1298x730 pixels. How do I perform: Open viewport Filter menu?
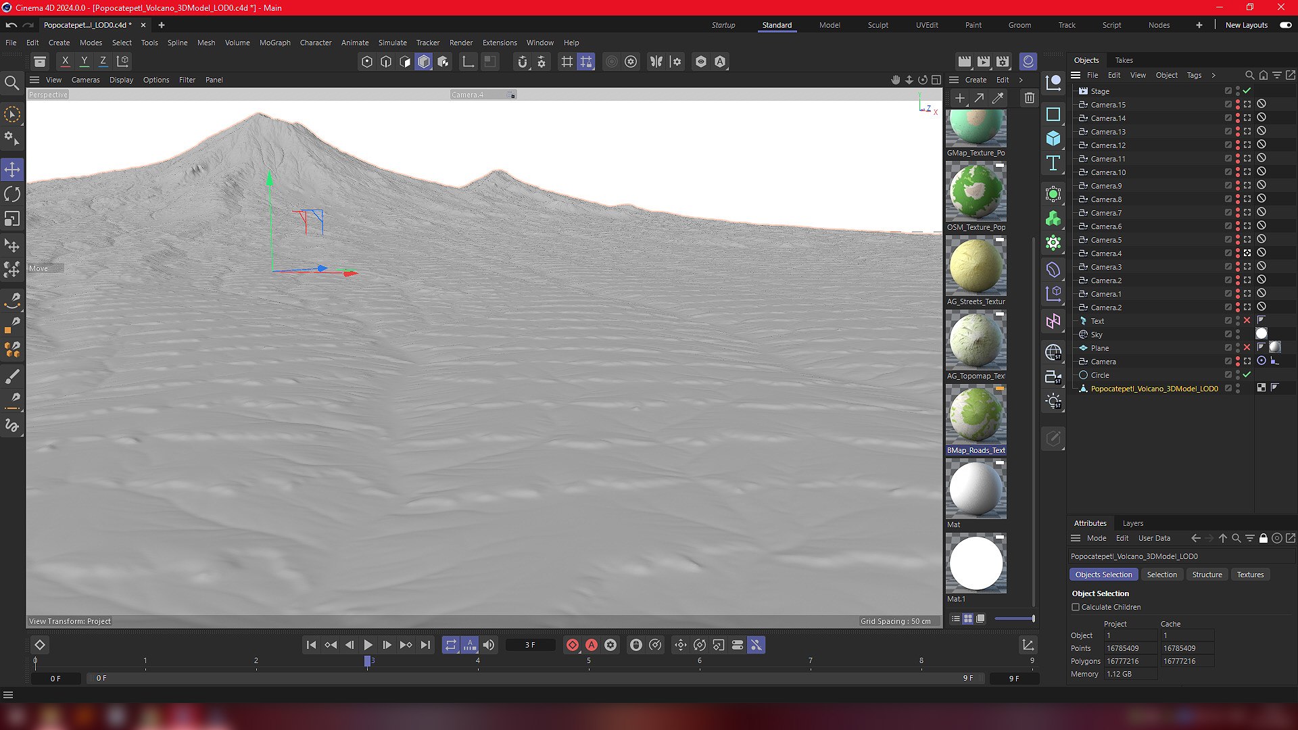point(187,80)
